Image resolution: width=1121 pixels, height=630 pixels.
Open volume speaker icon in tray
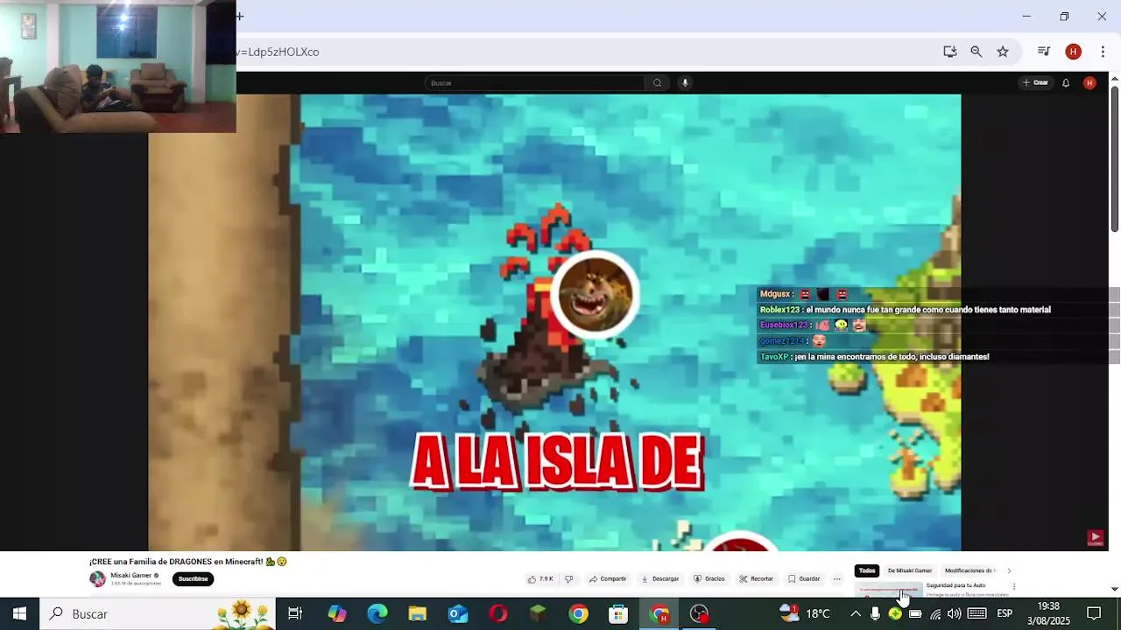coord(955,613)
